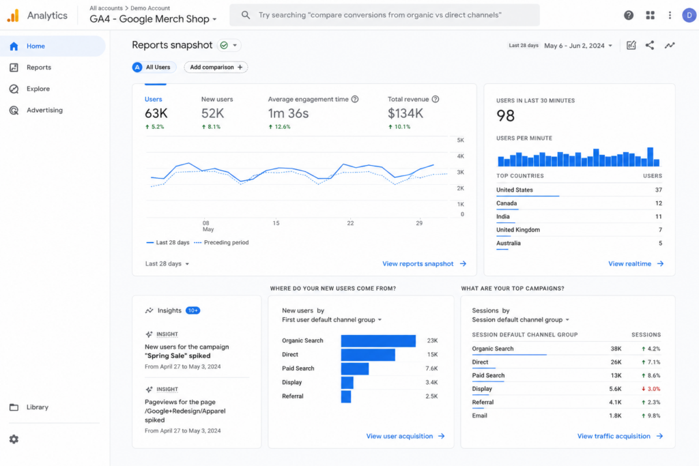Open the Google apps grid icon
Viewport: 699px width, 466px height.
[650, 15]
